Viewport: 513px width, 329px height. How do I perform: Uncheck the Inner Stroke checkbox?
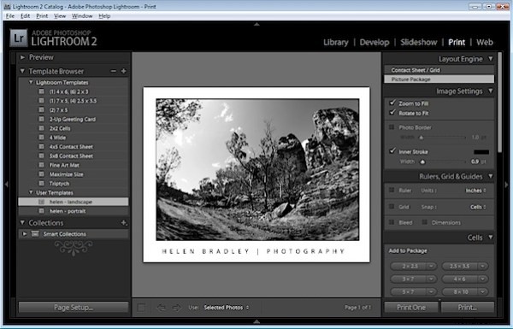[392, 150]
